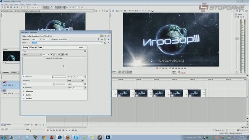249x140 pixels.
Task: Open the Tools menu
Action: click(x=22, y=4)
